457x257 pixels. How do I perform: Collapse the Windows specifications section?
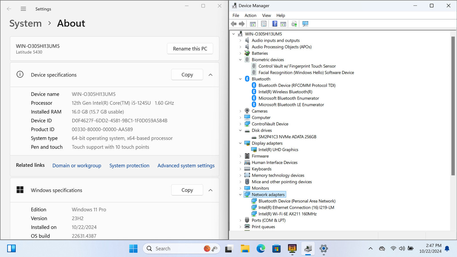211,190
